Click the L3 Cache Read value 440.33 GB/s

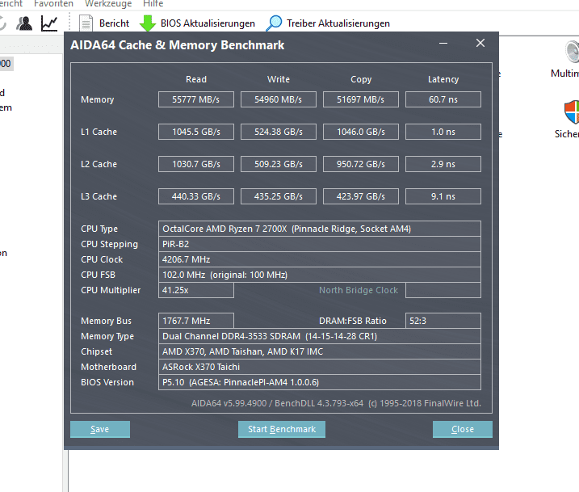tap(196, 196)
